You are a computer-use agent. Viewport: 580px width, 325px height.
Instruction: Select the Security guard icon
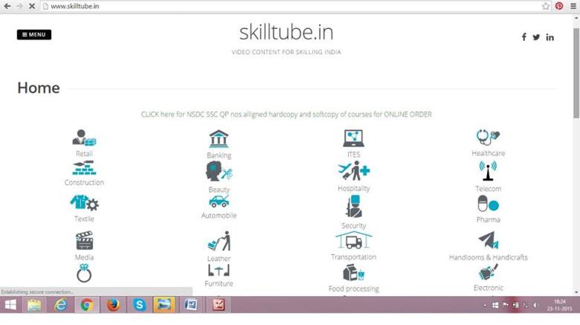pyautogui.click(x=354, y=207)
